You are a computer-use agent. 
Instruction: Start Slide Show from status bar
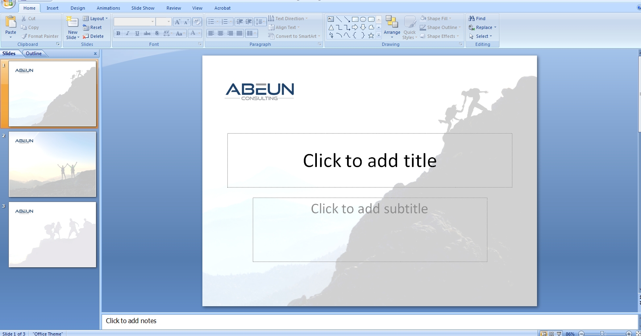pyautogui.click(x=559, y=334)
